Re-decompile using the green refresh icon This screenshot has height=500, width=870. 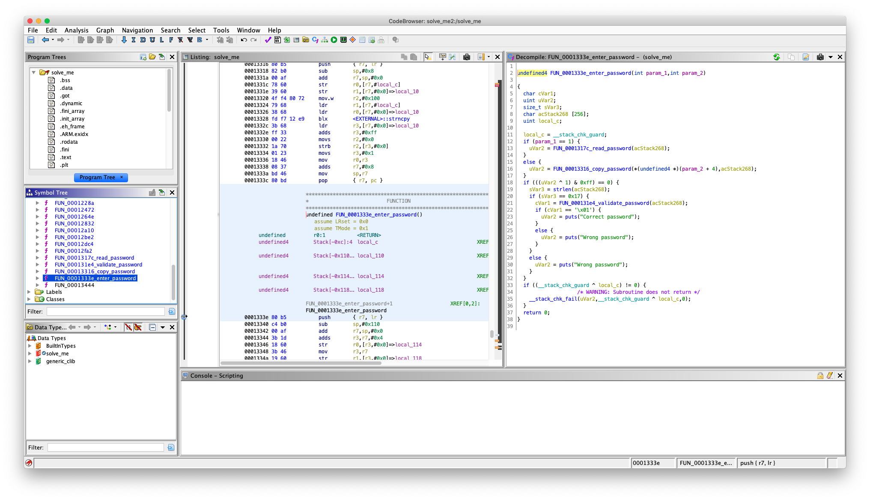pyautogui.click(x=777, y=56)
